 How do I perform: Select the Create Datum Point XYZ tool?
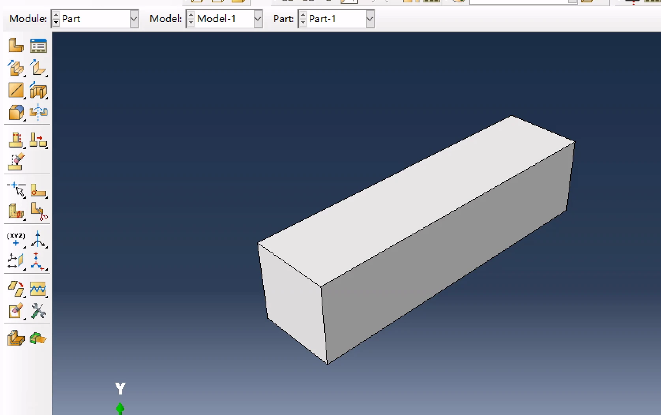[16, 239]
